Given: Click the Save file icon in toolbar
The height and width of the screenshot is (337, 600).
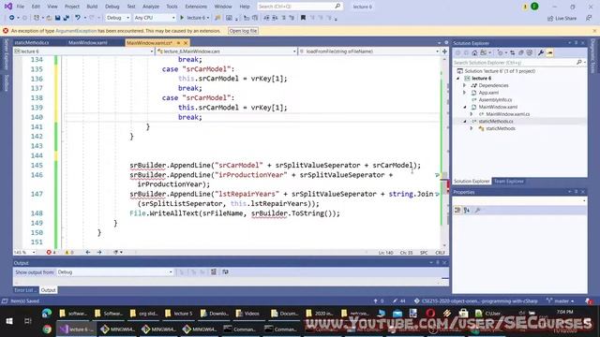Looking at the screenshot, I should tap(57, 18).
